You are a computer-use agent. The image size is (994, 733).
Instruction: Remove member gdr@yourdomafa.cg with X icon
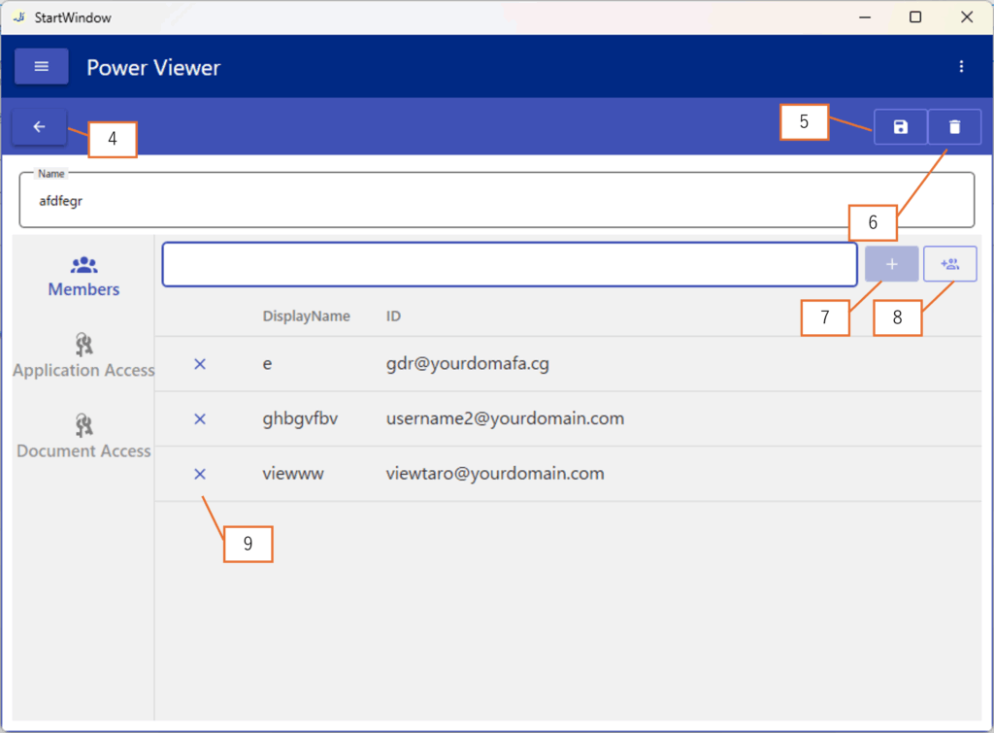pyautogui.click(x=200, y=364)
